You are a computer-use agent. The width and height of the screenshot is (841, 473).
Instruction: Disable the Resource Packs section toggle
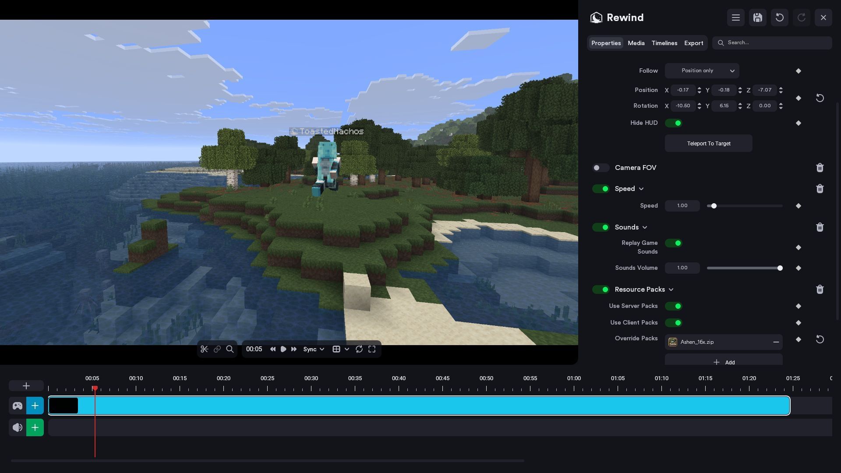click(x=601, y=289)
